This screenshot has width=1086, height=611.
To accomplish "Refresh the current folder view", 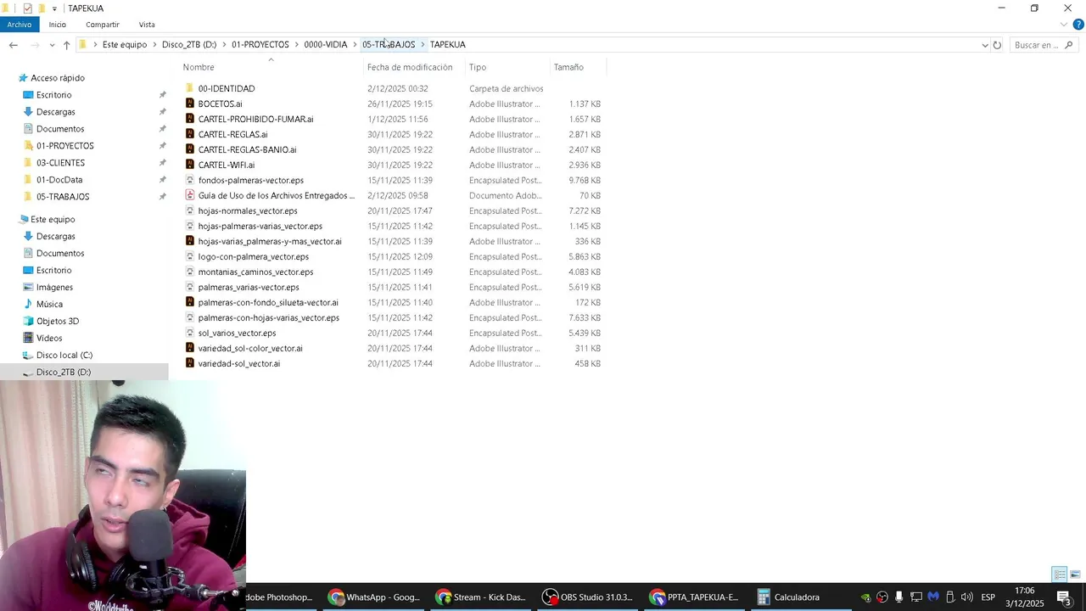I will point(997,45).
